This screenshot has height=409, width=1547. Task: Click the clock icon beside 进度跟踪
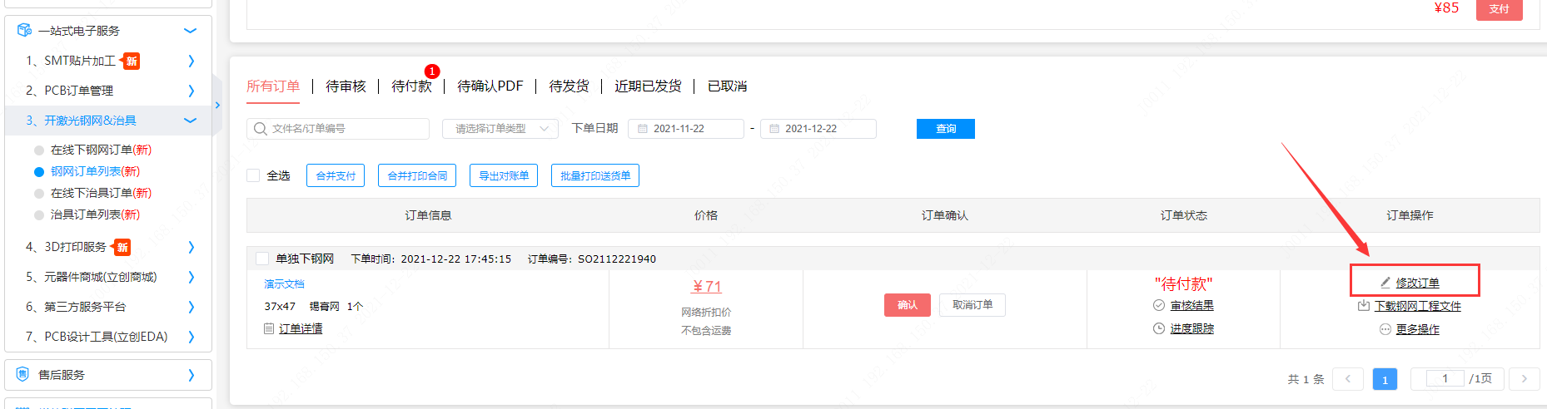pyautogui.click(x=1158, y=328)
